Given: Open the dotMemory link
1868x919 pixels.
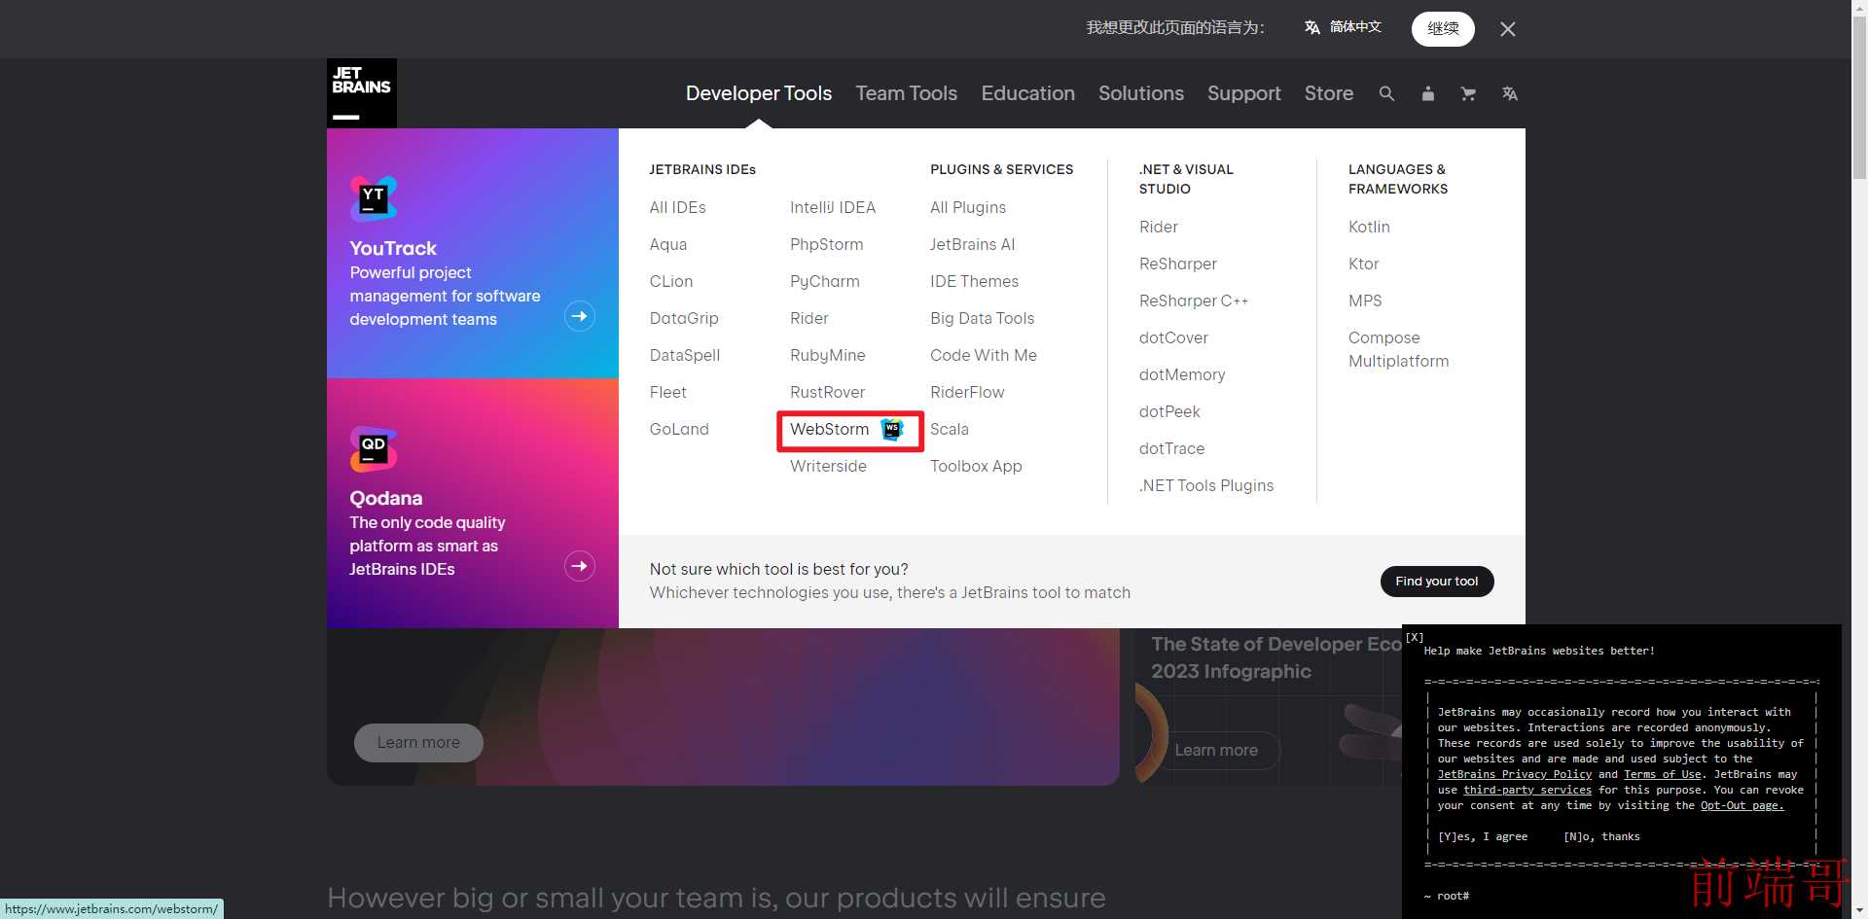Looking at the screenshot, I should point(1182,374).
